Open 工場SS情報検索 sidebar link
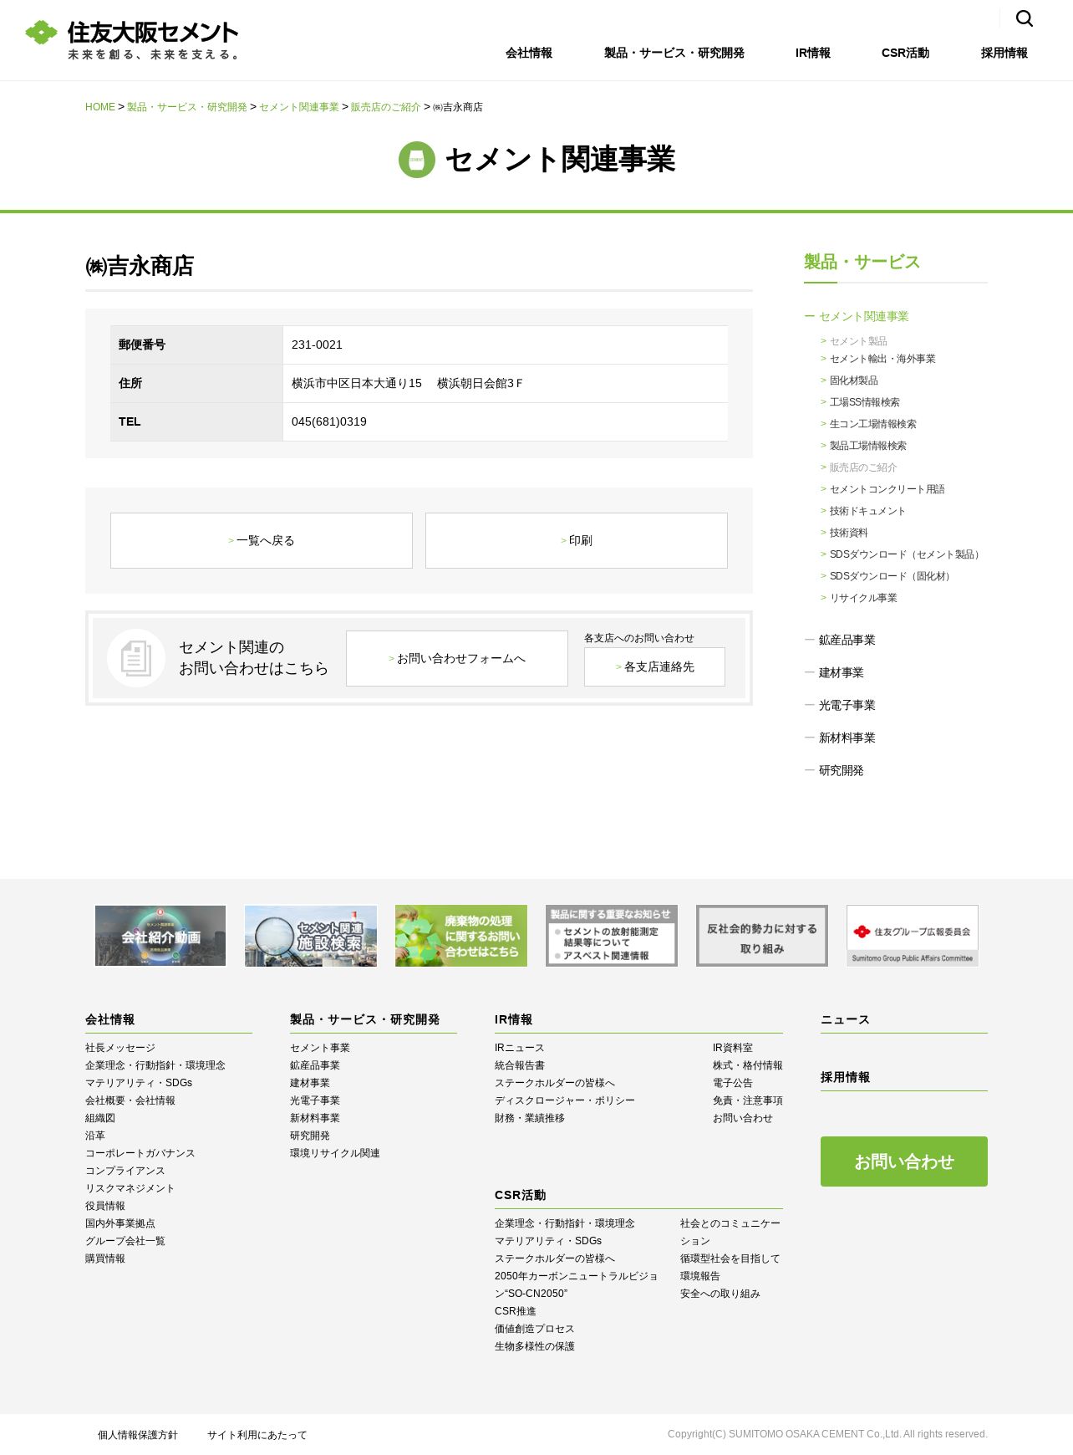 (864, 402)
